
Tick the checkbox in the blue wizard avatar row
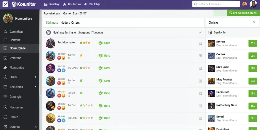click(x=200, y=93)
